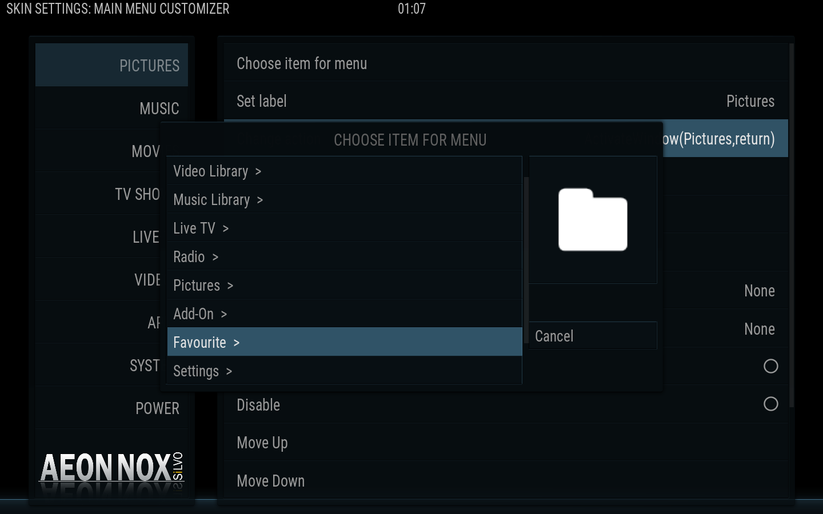Expand the Radio entry
The image size is (823, 514).
[x=345, y=256]
